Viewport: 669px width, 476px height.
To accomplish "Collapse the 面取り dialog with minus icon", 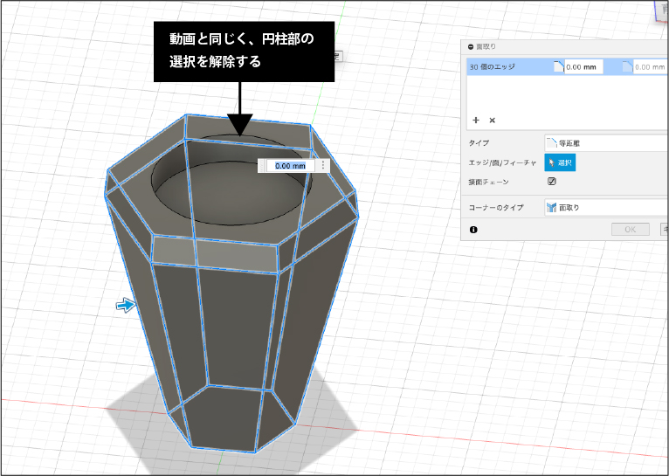I will click(x=472, y=47).
